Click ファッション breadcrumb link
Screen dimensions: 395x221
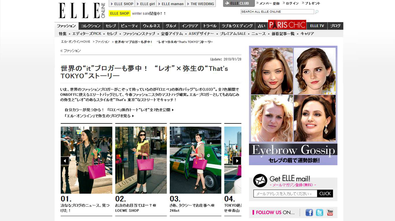point(102,42)
